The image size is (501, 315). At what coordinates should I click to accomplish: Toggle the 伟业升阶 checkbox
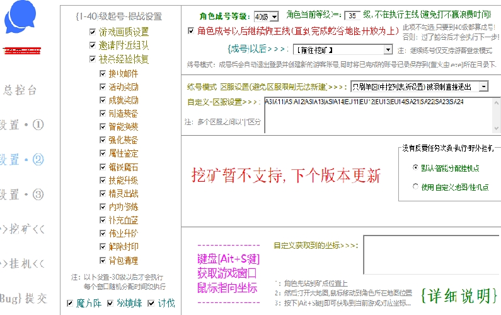(x=103, y=234)
